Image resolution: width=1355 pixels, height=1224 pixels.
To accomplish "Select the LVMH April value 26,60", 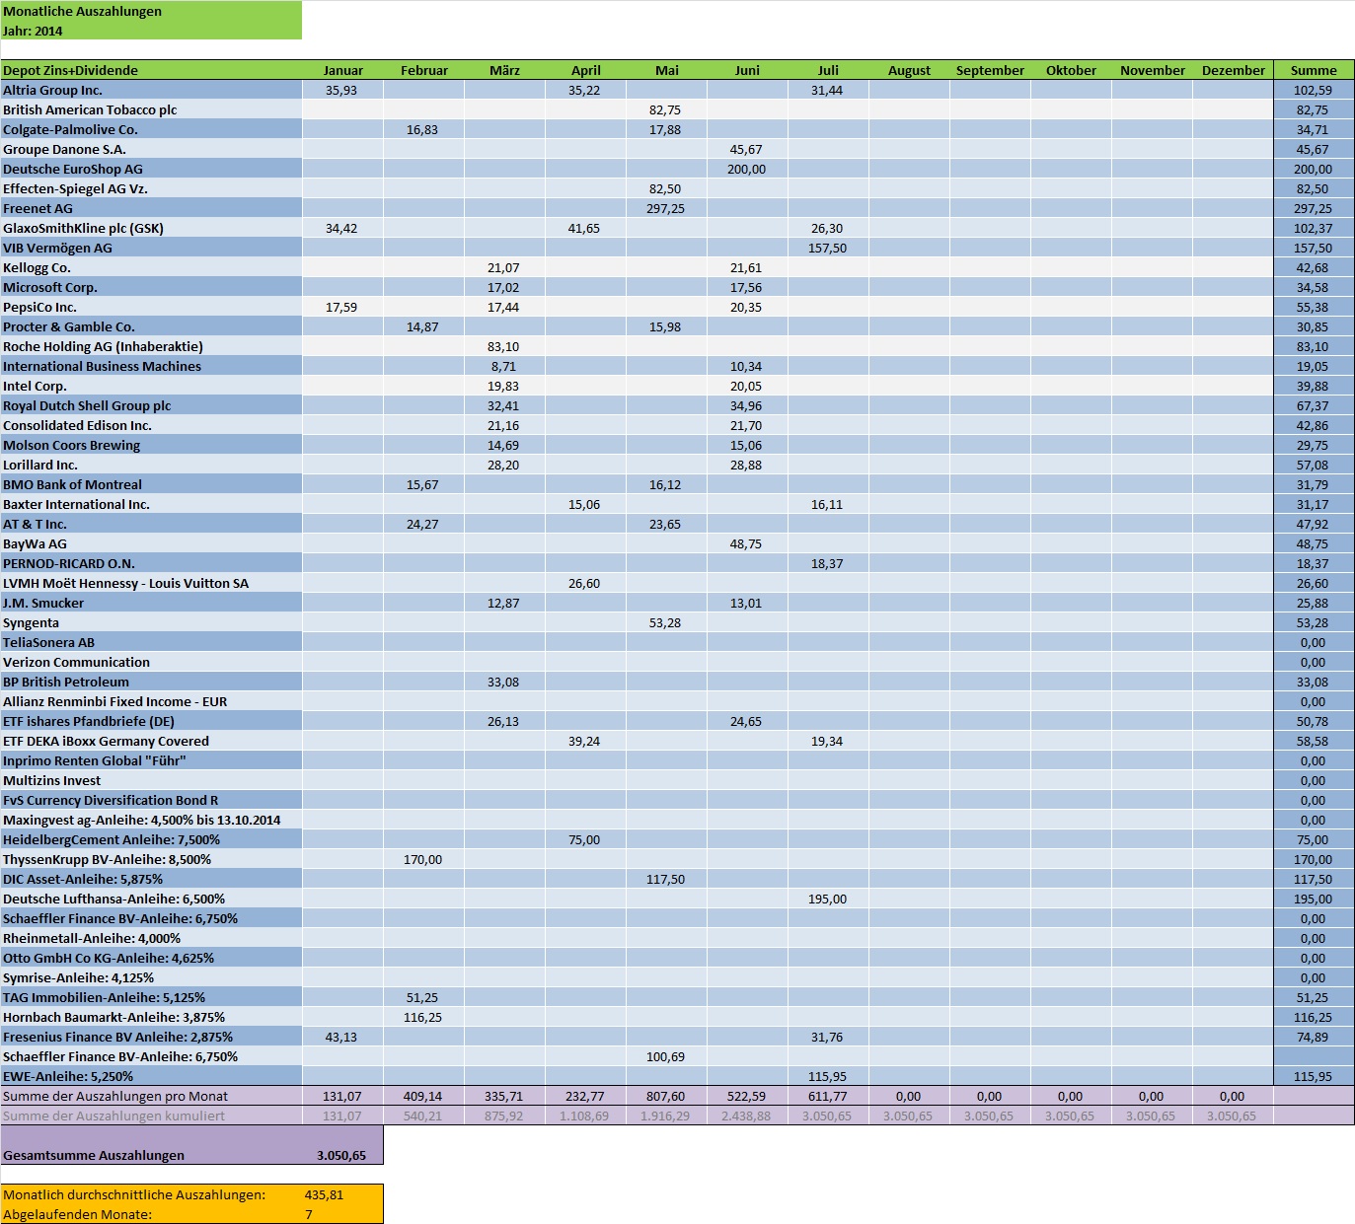I will pos(585,583).
